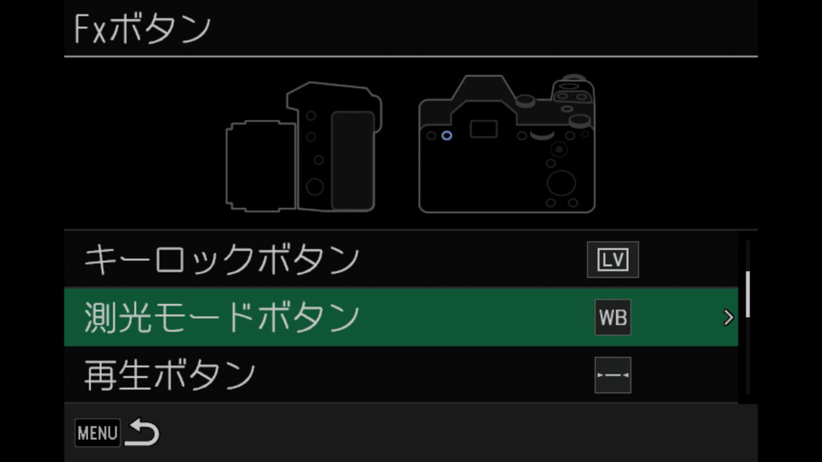Open the submenu chevron for 測光モードボタン
The height and width of the screenshot is (462, 822).
pyautogui.click(x=728, y=318)
